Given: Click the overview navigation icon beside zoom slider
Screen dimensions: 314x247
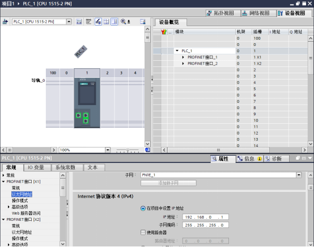Looking at the screenshot, I should [x=147, y=150].
